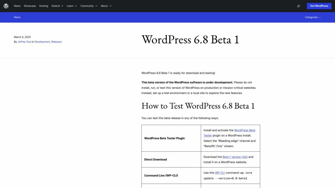Screen dimensions: 335x188
Task: Click the 'Command Line (WP-CLI)' table cell
Action: 171,175
